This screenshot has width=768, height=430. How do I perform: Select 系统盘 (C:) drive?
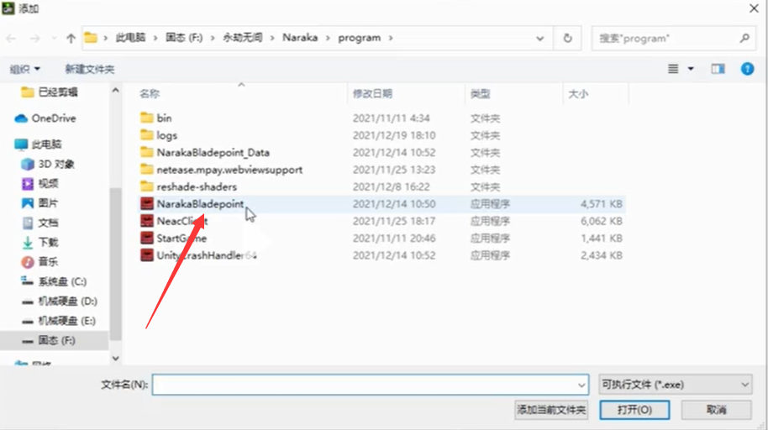click(x=54, y=281)
